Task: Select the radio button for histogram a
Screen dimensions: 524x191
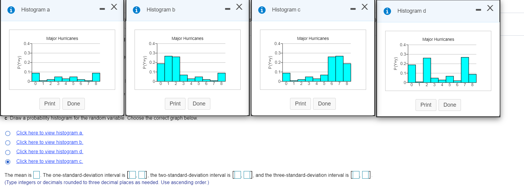Action: pyautogui.click(x=8, y=133)
